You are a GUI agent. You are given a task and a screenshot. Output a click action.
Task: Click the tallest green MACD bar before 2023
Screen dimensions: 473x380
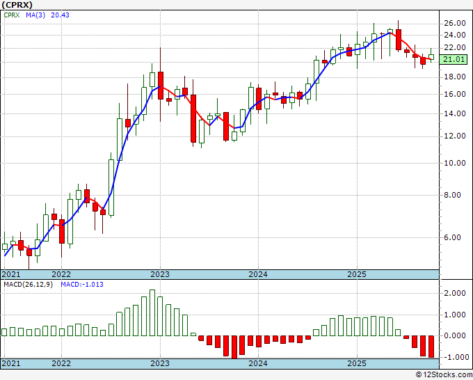(152, 313)
